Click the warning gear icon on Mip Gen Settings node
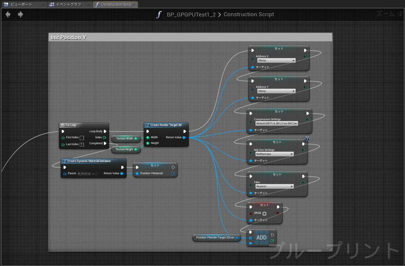Viewport: 405px width, 266px height. (x=307, y=139)
